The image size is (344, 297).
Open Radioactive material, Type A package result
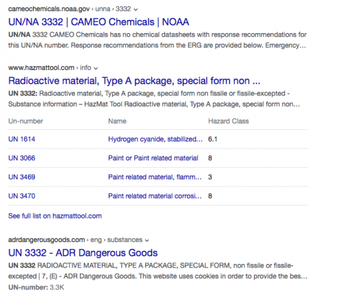click(134, 81)
